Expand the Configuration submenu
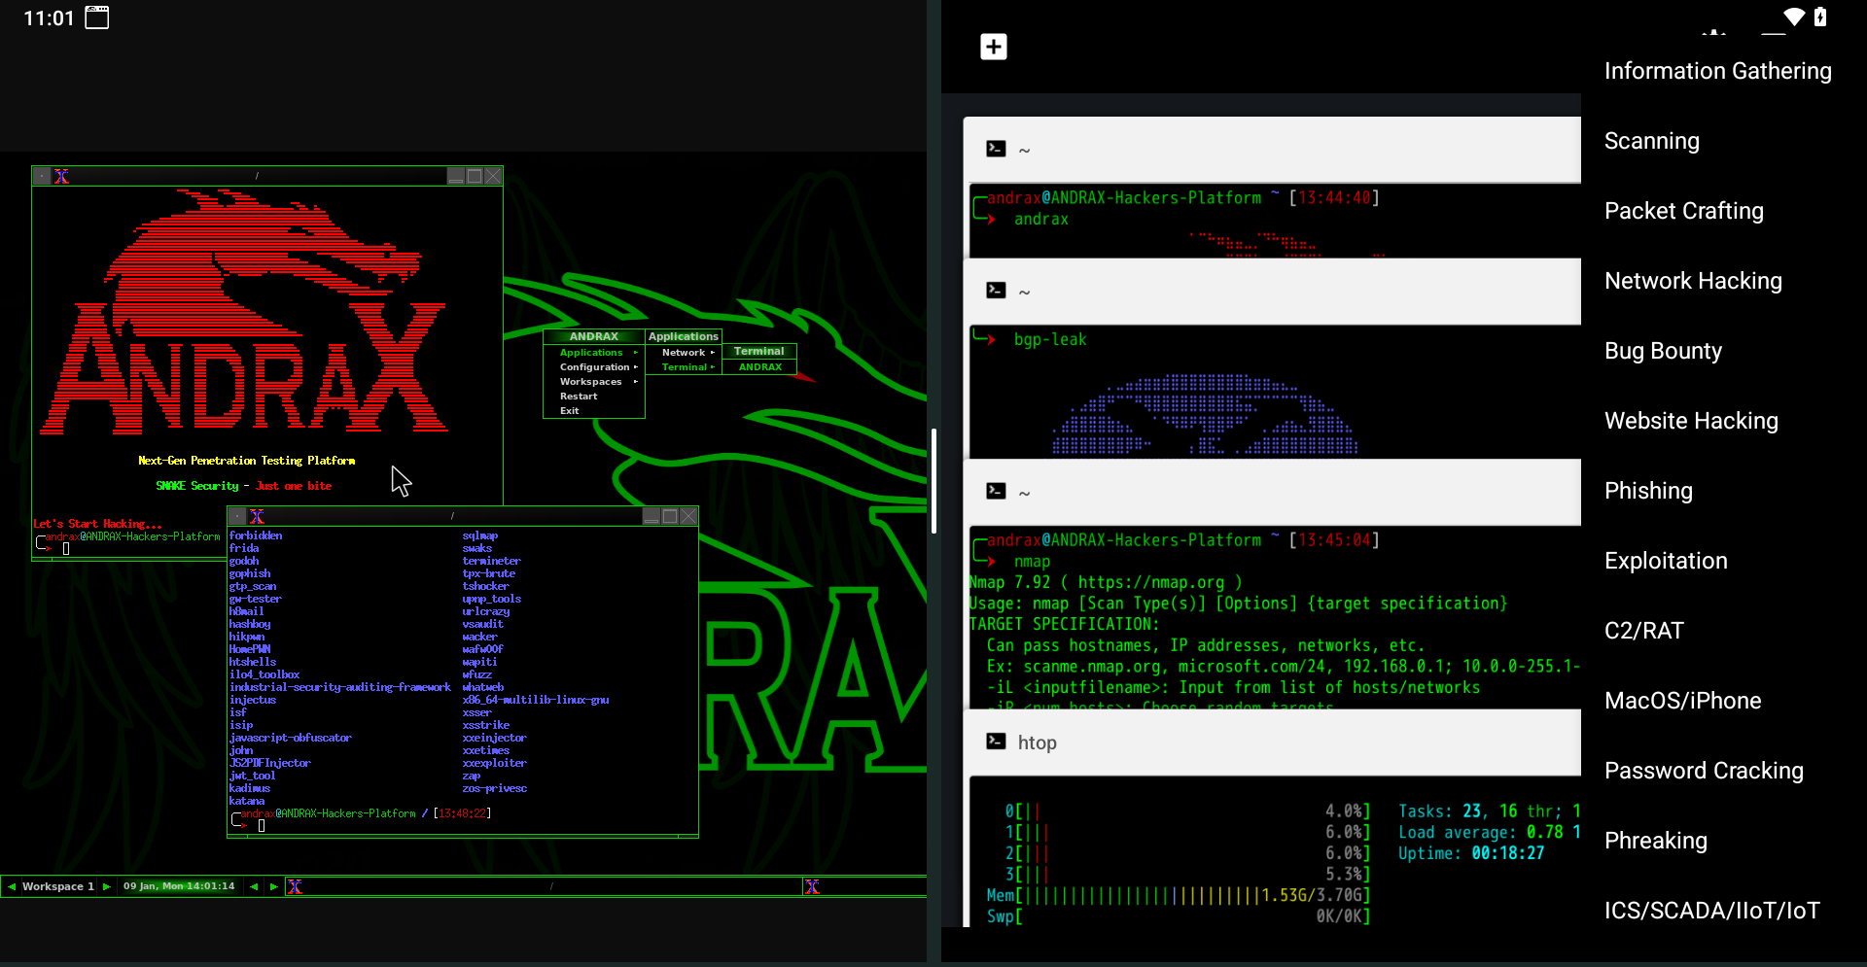 click(594, 366)
